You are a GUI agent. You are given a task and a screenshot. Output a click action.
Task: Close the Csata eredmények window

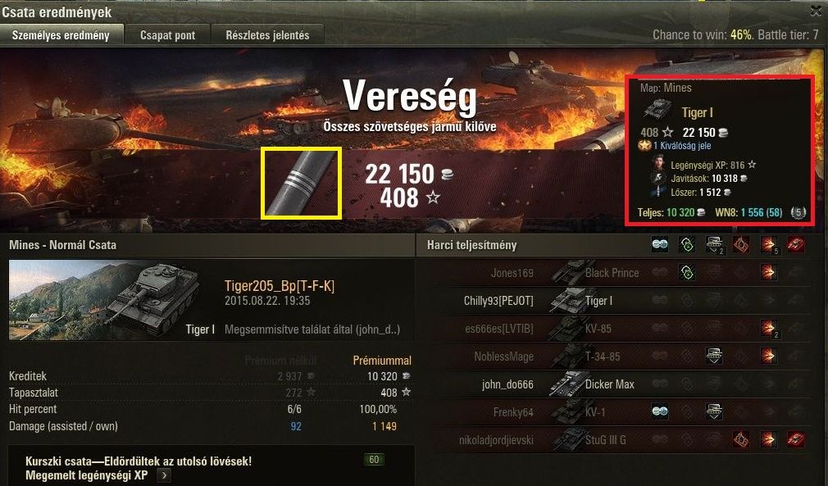tap(816, 11)
